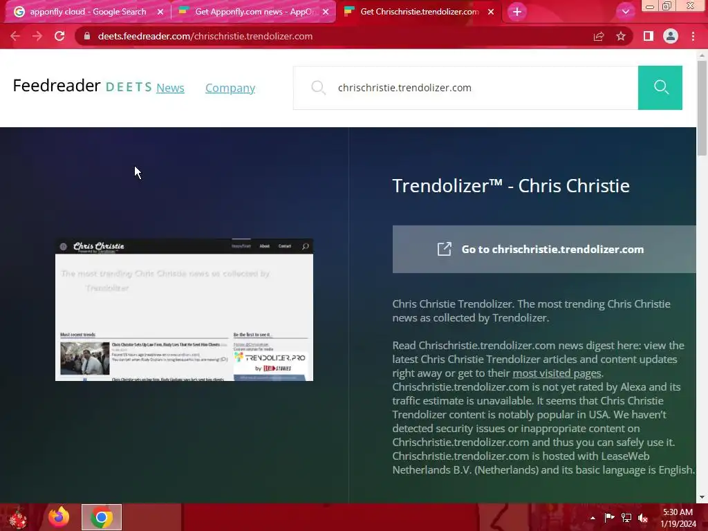Open the network tray icon
The height and width of the screenshot is (531, 708).
point(626,517)
